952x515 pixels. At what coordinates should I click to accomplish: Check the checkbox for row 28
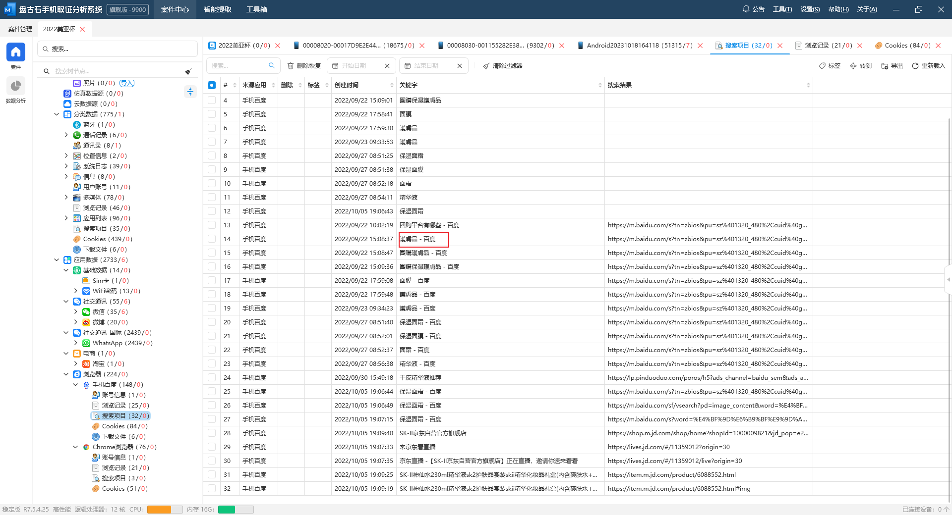click(x=212, y=433)
